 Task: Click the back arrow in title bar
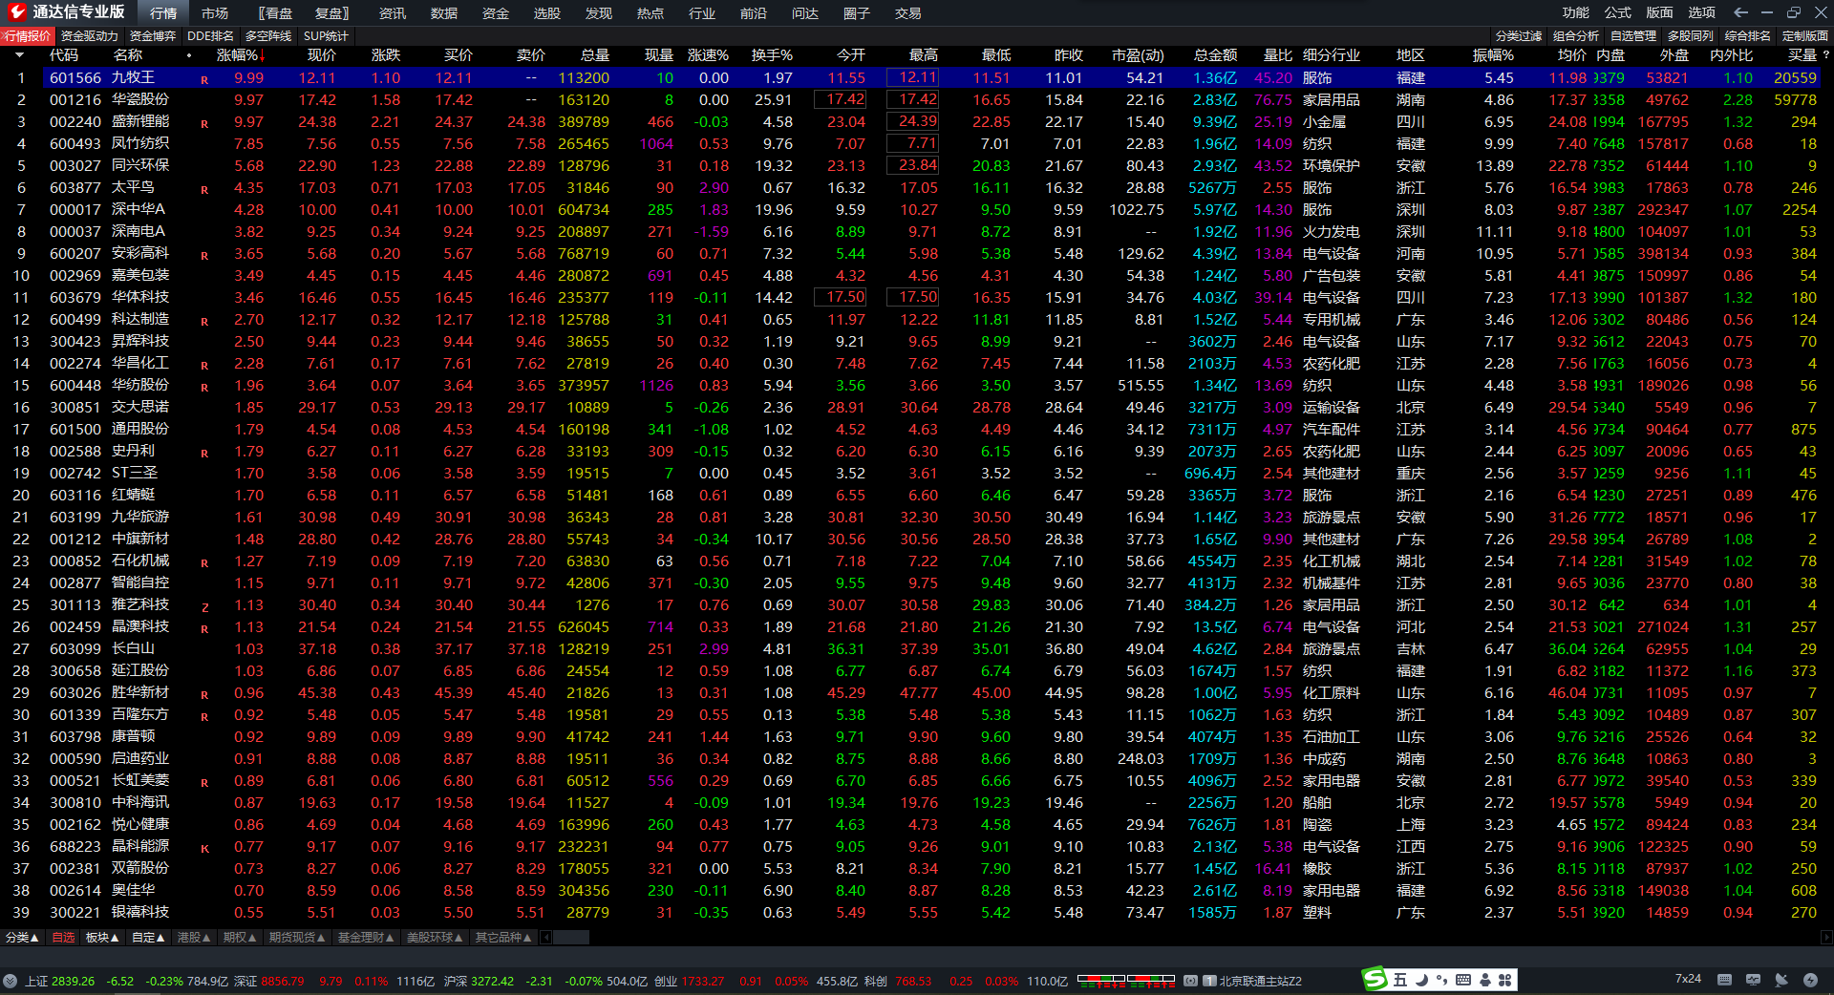[1740, 12]
